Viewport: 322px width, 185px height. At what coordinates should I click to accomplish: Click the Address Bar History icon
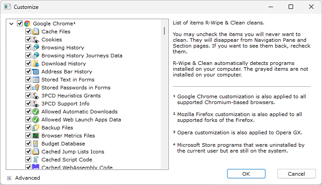point(36,72)
